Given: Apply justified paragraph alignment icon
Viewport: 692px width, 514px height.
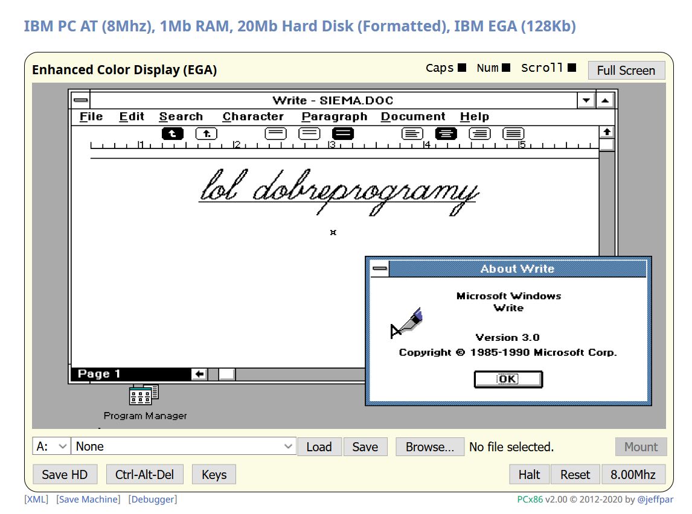Looking at the screenshot, I should (513, 133).
